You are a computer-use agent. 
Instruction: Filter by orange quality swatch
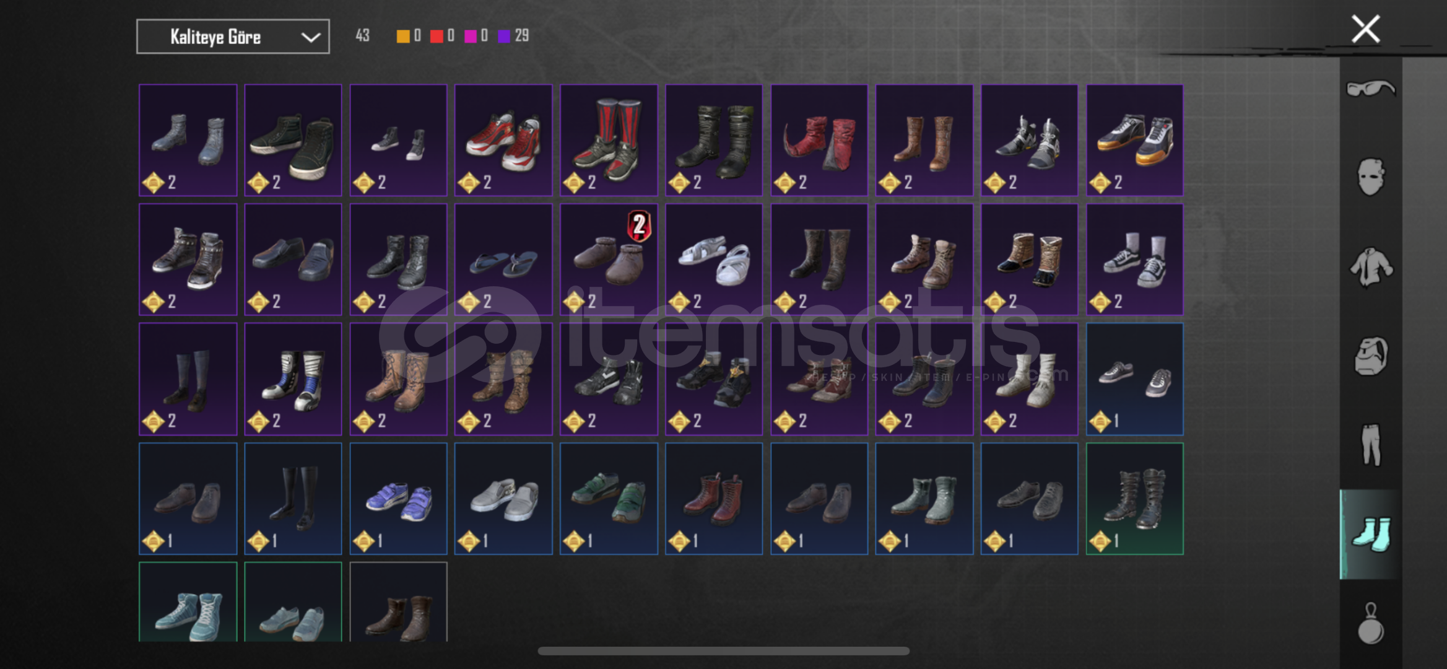403,36
